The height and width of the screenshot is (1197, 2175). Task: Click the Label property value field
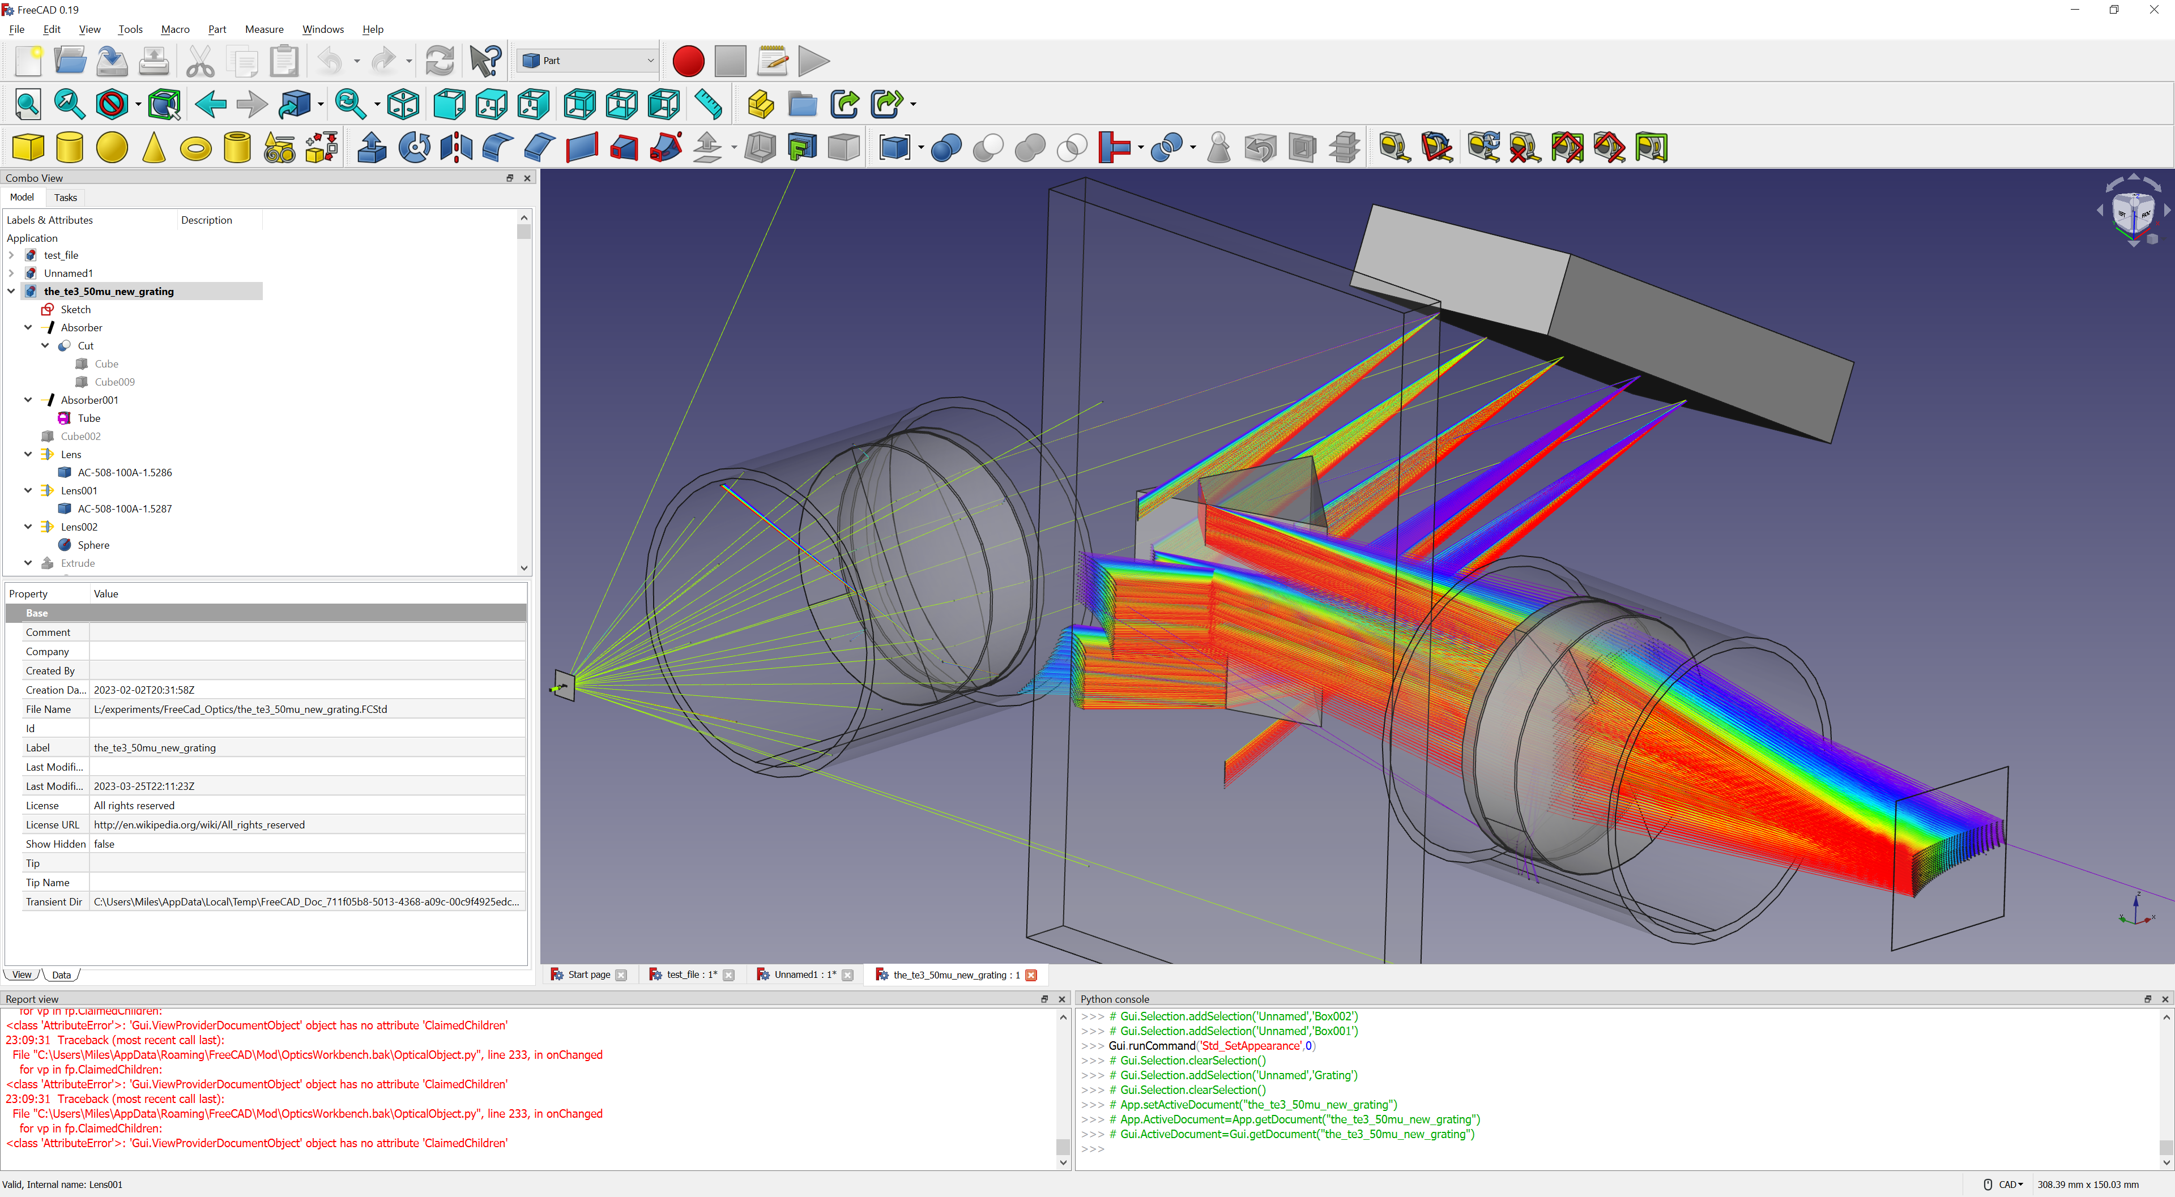(308, 748)
